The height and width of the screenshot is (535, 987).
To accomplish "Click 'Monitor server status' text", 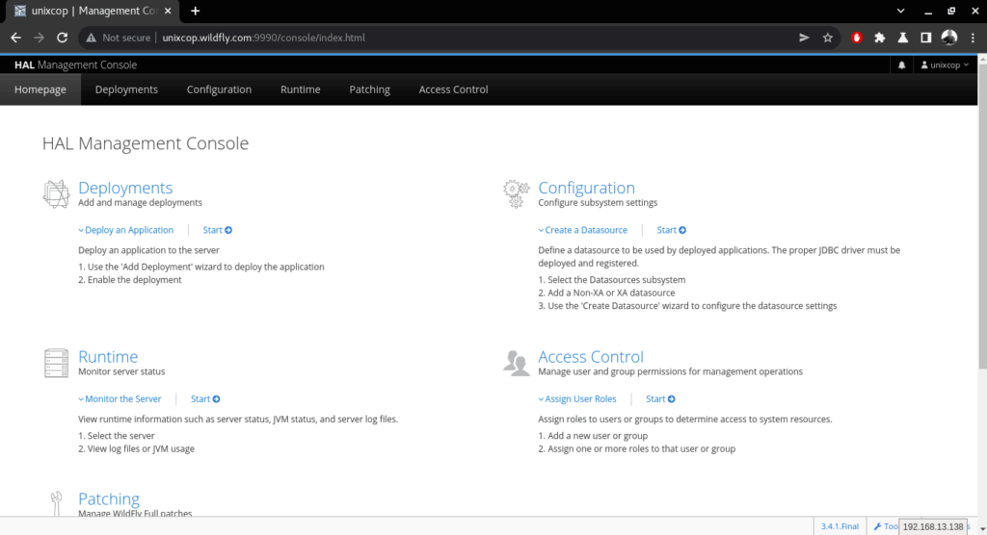I will click(121, 371).
